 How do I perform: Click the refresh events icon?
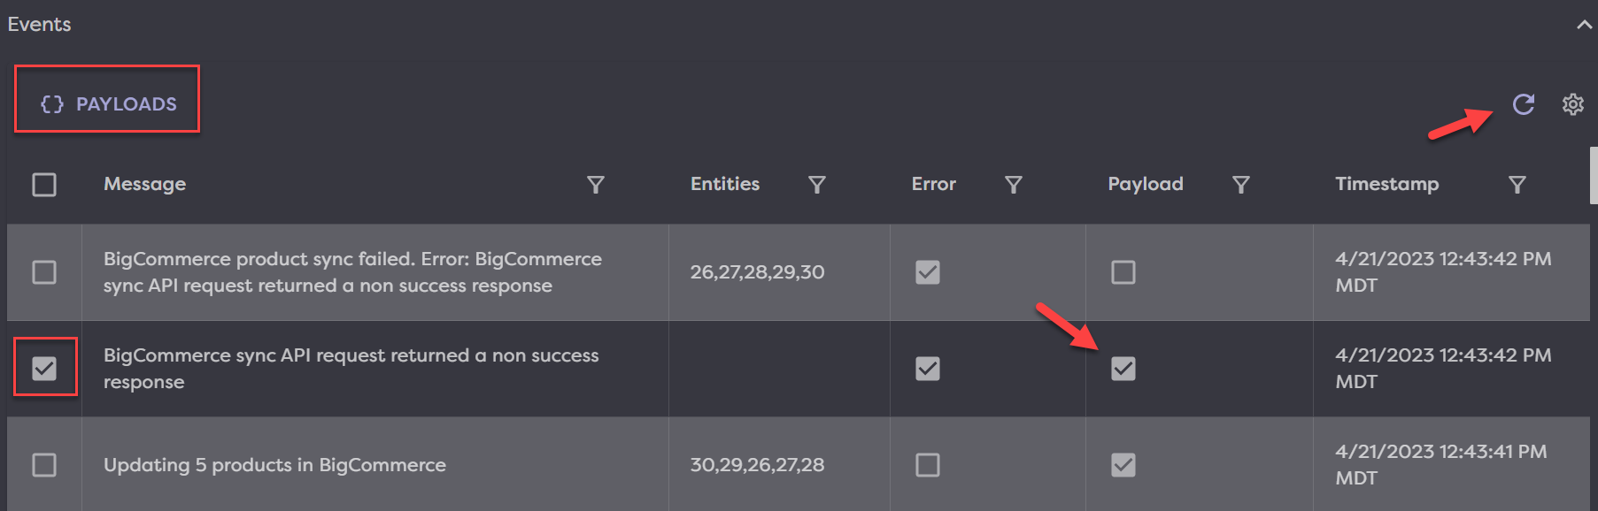click(1523, 104)
